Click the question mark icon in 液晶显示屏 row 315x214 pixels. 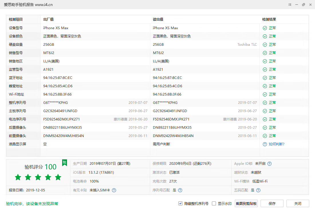pyautogui.click(x=265, y=144)
